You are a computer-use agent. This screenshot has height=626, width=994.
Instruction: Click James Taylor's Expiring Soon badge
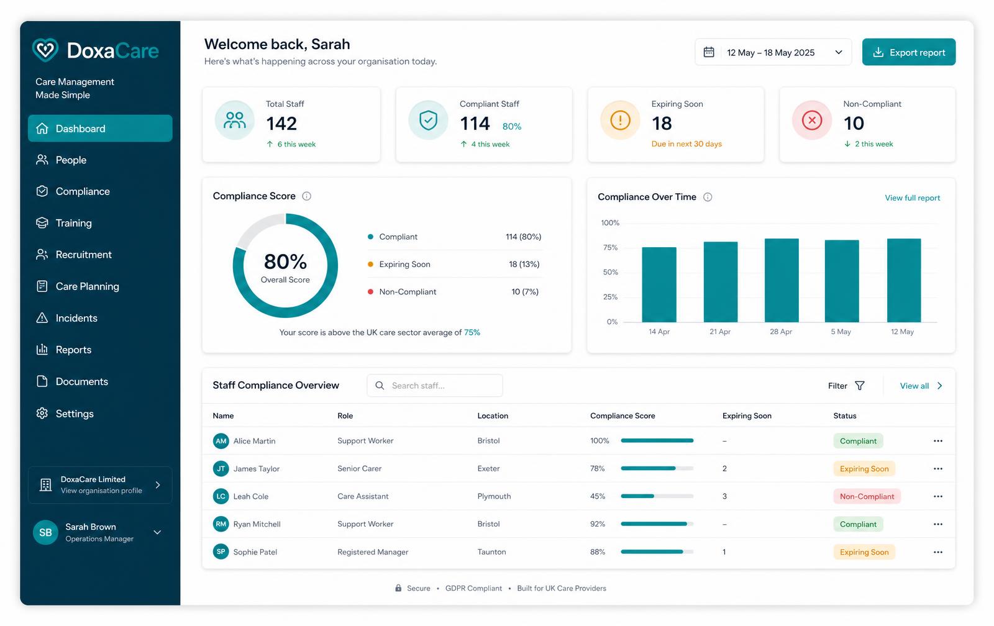click(864, 469)
